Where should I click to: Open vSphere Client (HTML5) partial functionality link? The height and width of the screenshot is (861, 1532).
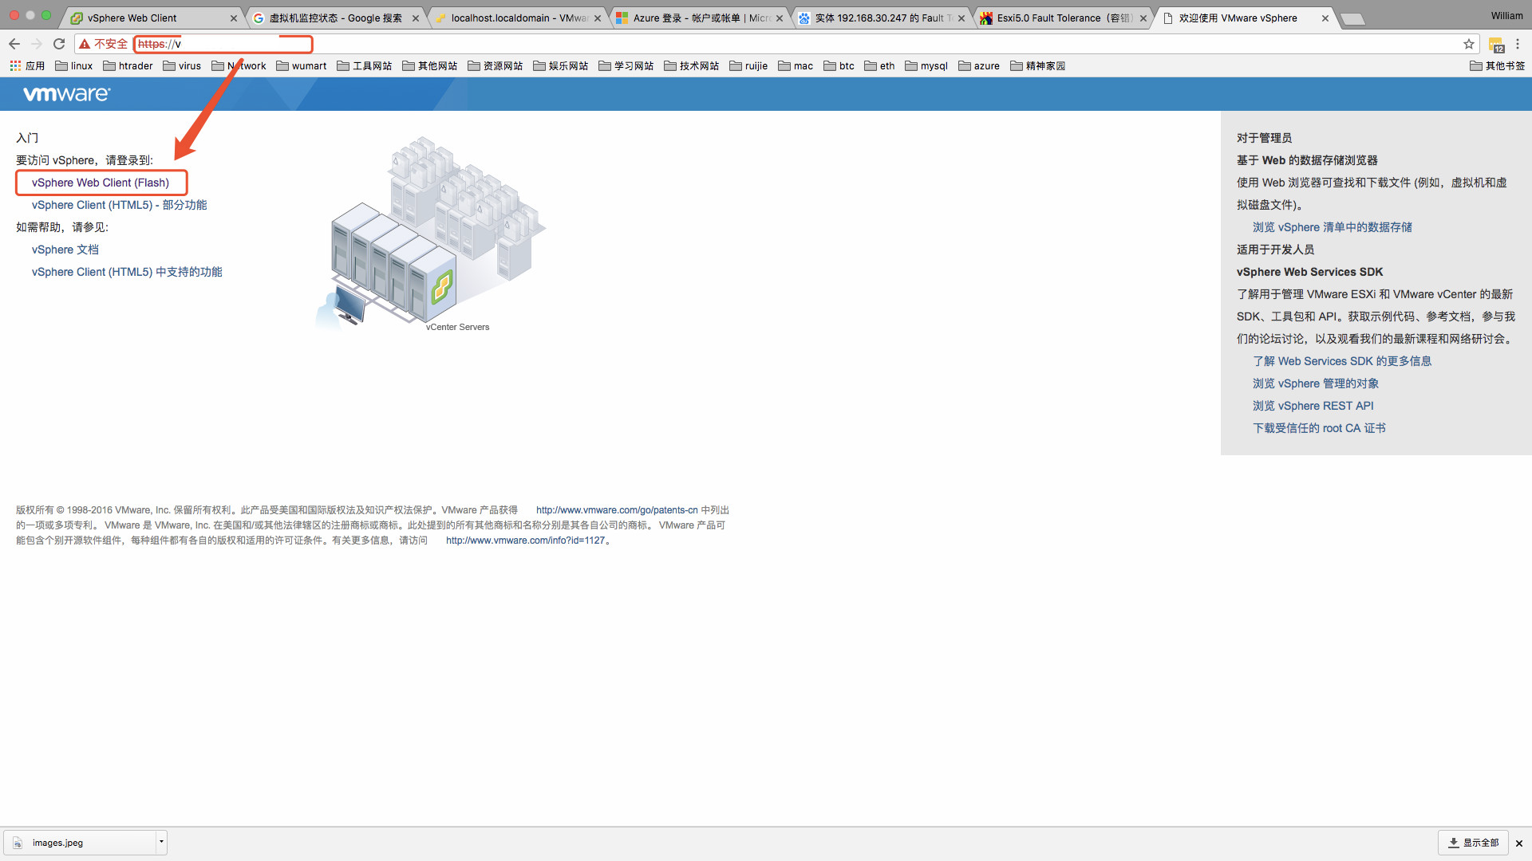pos(120,205)
